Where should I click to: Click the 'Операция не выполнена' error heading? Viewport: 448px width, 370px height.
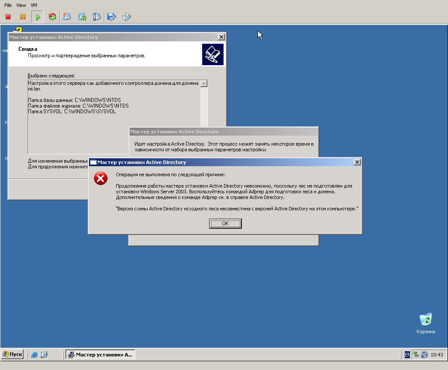coord(170,175)
